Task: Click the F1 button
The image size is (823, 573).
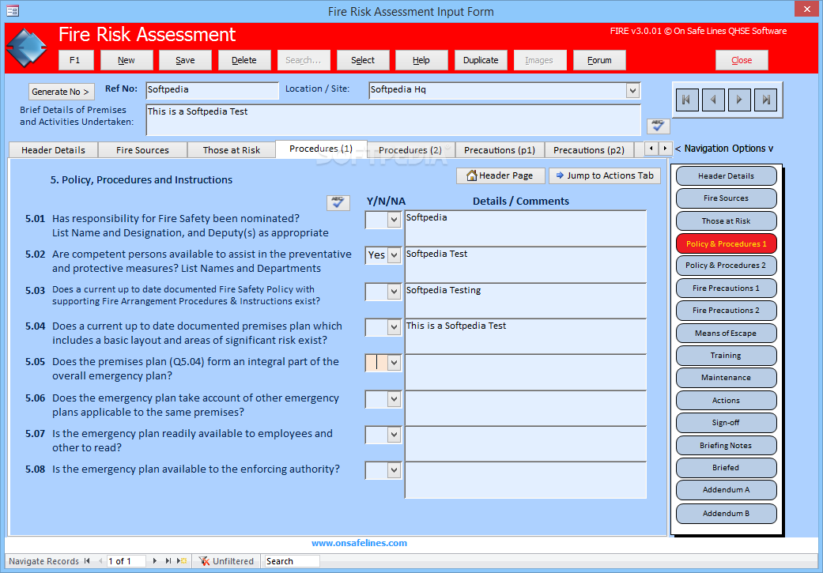Action: coord(76,60)
